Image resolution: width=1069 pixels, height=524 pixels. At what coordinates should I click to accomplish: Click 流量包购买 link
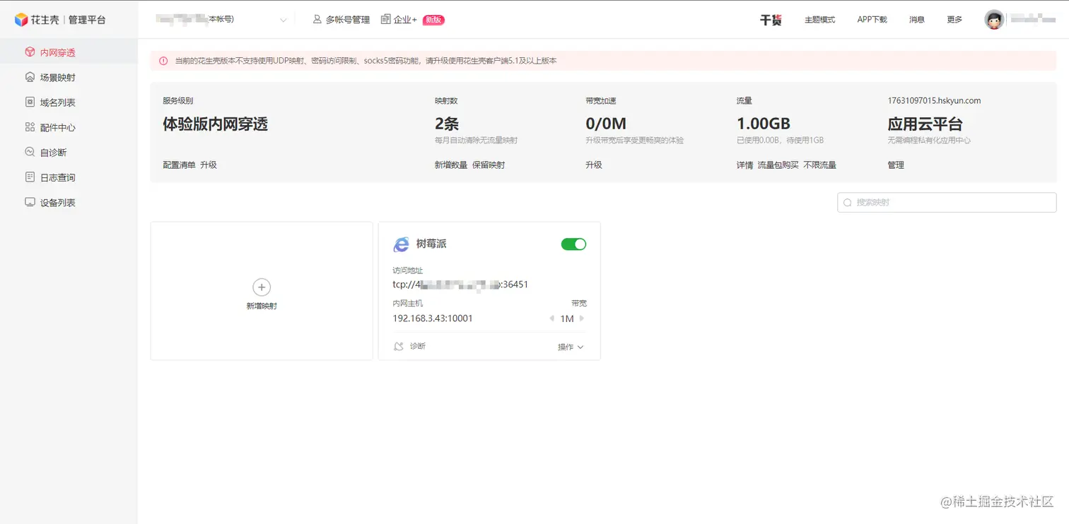(778, 165)
